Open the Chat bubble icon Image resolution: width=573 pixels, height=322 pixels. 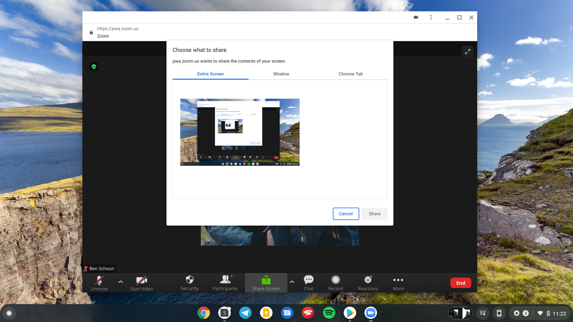pyautogui.click(x=308, y=280)
